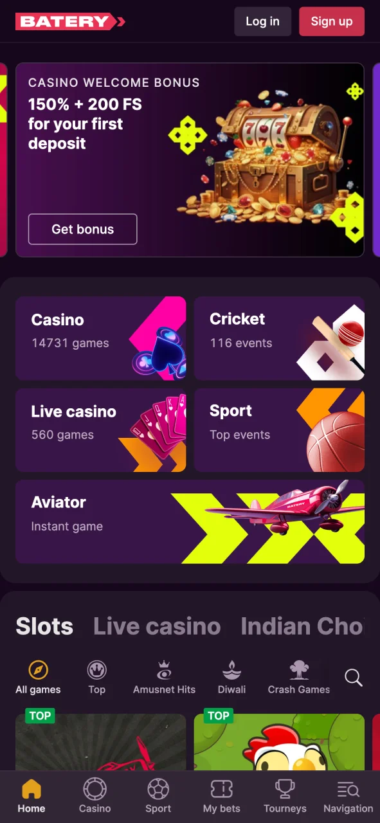Filter by Amusnet Hits category

[164, 677]
